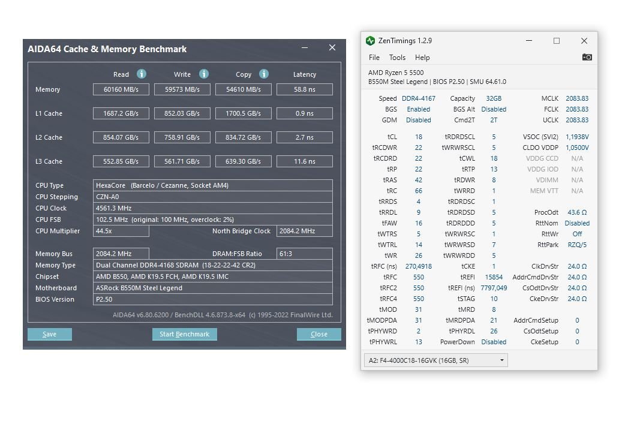Click the RttPark value RZQ/5
This screenshot has width=625, height=421.
tap(577, 245)
